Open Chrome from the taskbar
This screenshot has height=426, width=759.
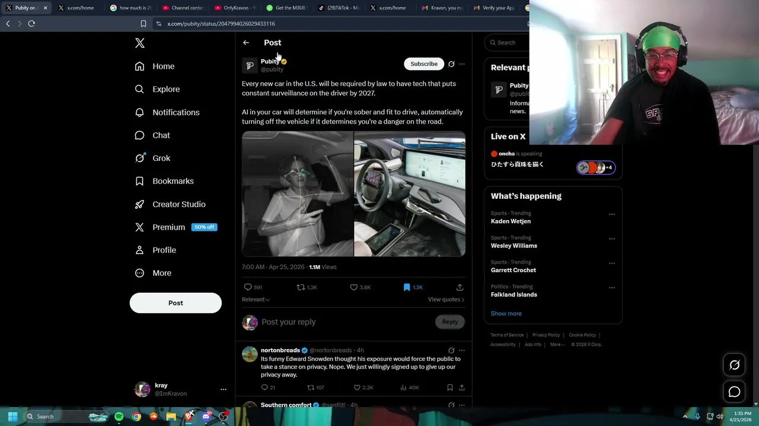tap(136, 417)
